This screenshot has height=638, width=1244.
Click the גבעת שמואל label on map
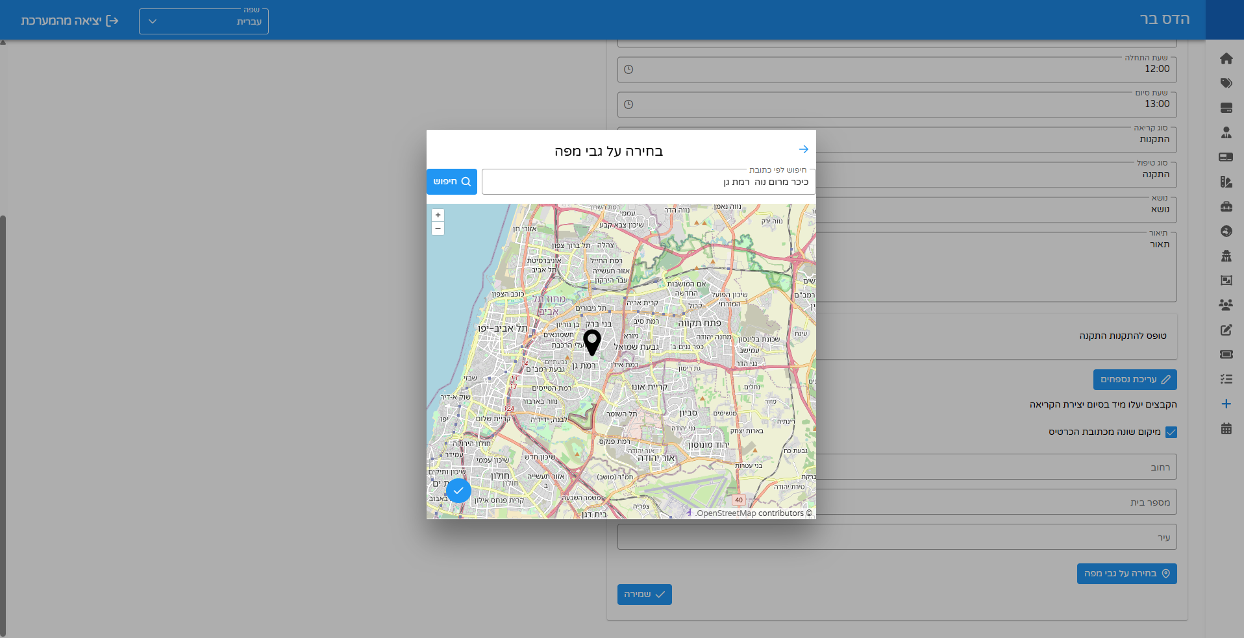click(x=636, y=347)
